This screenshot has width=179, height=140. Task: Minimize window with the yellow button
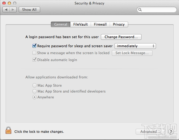coord(9,3)
